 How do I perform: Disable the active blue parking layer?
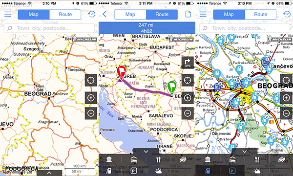click(x=232, y=171)
